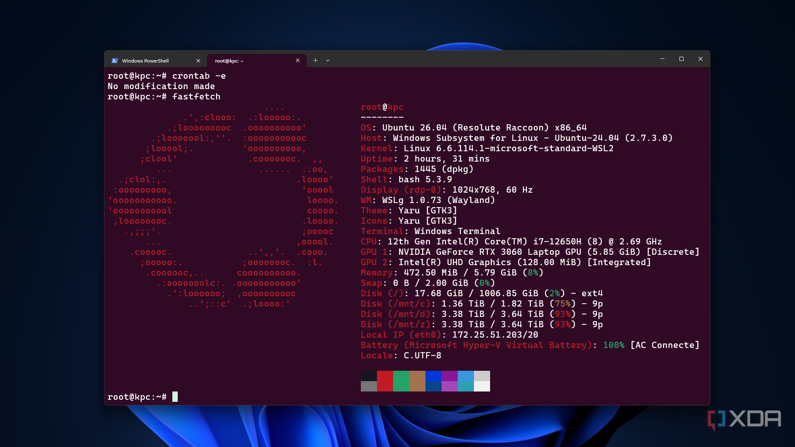Image resolution: width=795 pixels, height=447 pixels.
Task: Click the 'No modification made' line
Action: coord(161,86)
